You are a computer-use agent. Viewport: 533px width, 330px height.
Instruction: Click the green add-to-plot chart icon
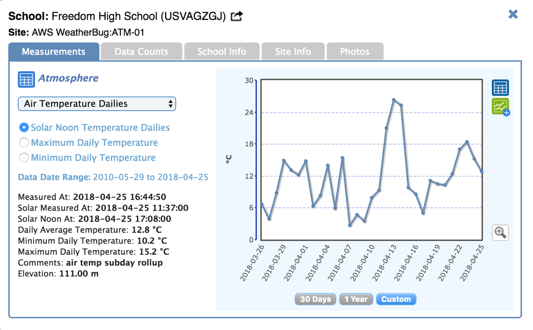[500, 107]
